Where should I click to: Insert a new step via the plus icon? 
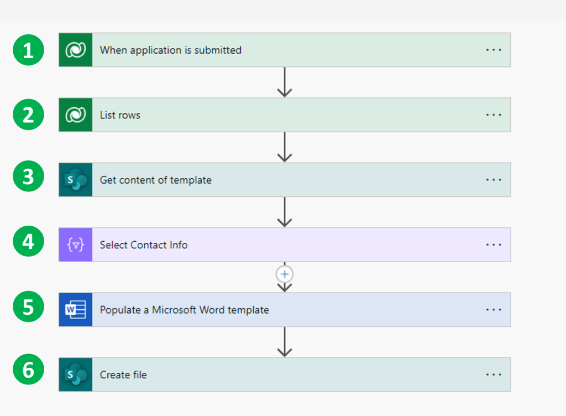tap(285, 274)
